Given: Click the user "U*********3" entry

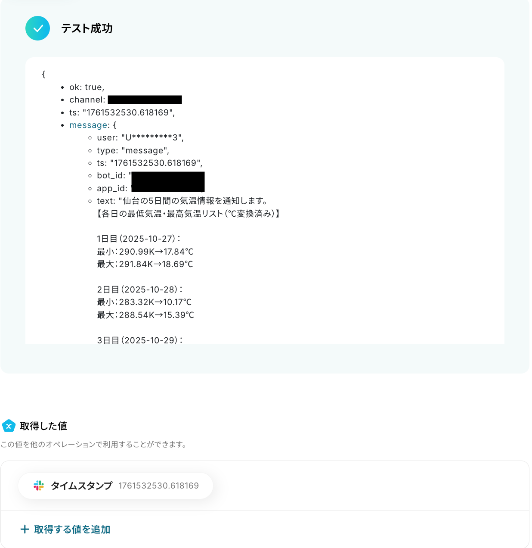Looking at the screenshot, I should coord(140,138).
